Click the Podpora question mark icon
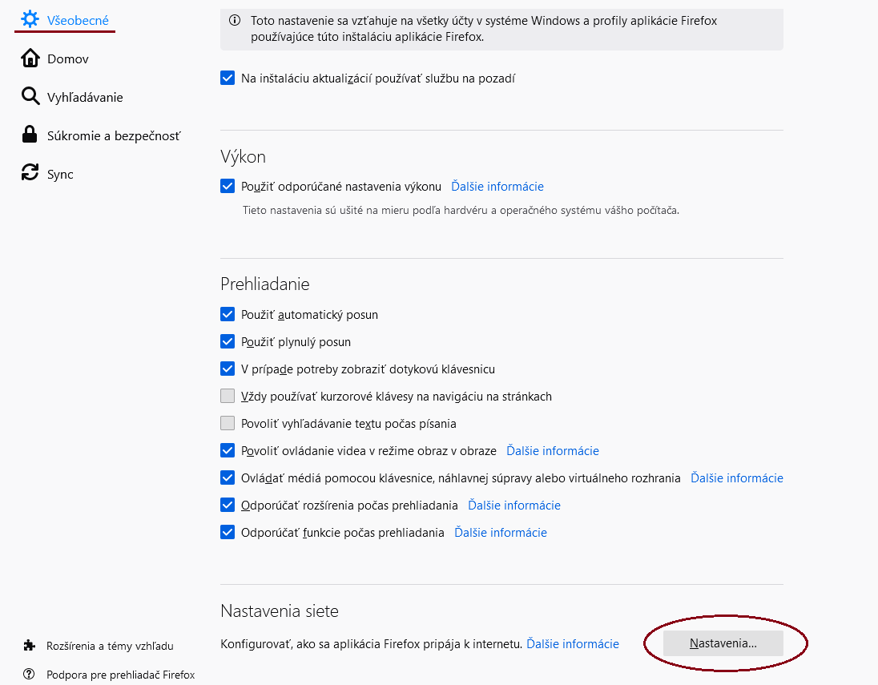This screenshot has width=878, height=685. tap(29, 674)
